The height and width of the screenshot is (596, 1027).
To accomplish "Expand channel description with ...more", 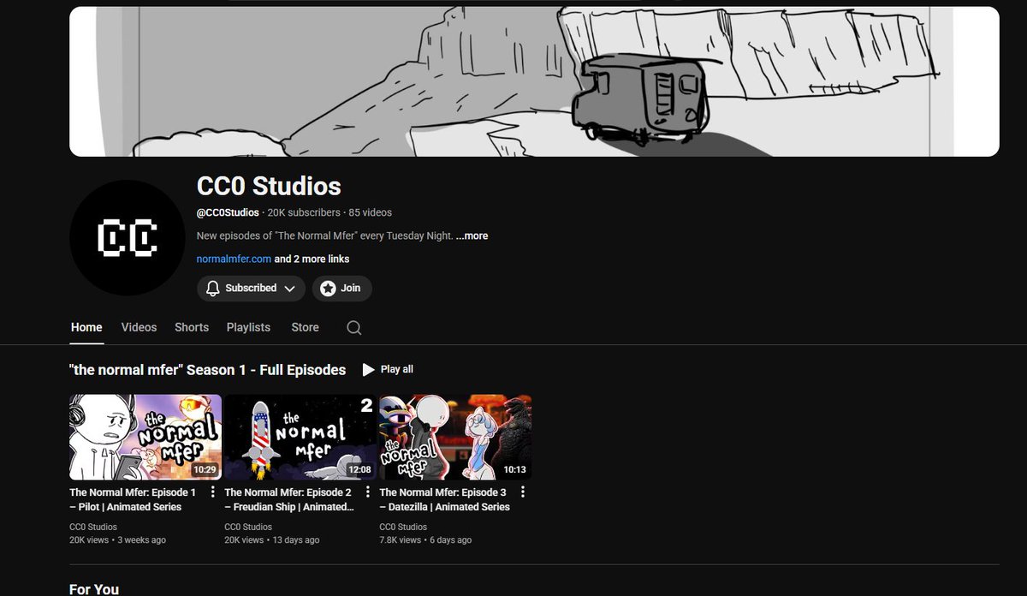I will [x=472, y=235].
